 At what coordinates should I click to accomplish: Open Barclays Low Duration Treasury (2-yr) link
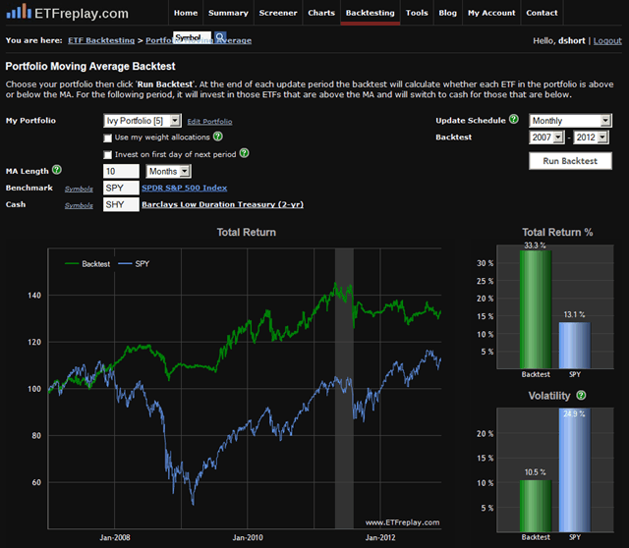coord(222,204)
